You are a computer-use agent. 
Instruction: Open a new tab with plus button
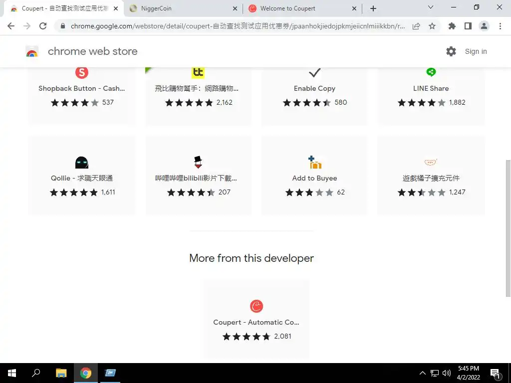[373, 8]
